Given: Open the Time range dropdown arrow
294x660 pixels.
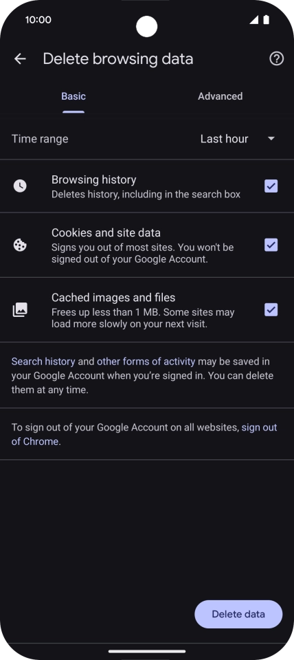Looking at the screenshot, I should point(271,138).
